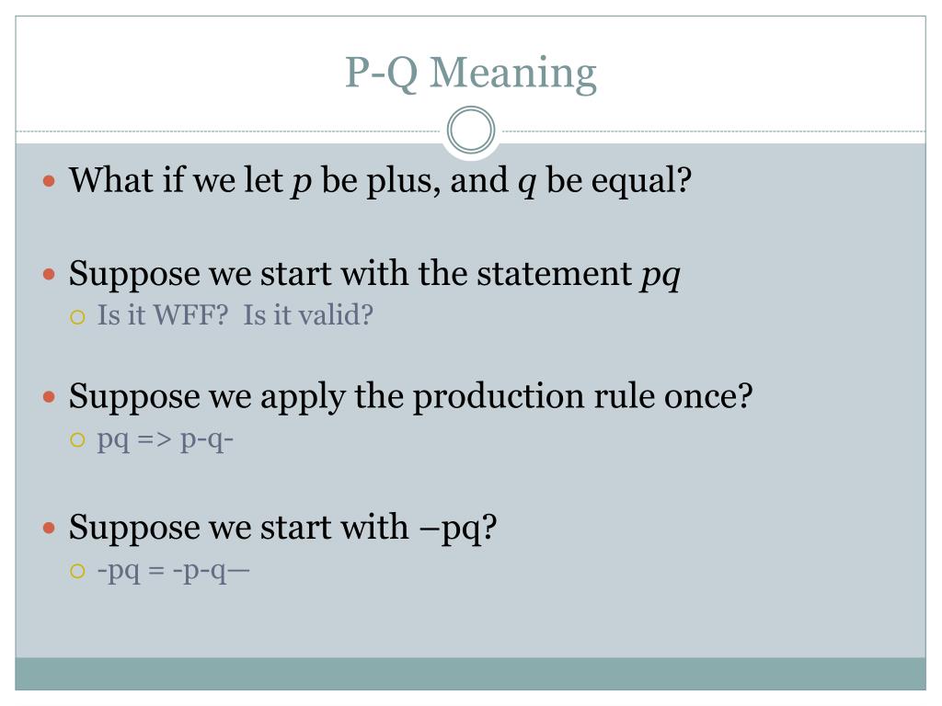The image size is (942, 706).
Task: Click the decorative circle under the title
Action: pyautogui.click(x=471, y=130)
